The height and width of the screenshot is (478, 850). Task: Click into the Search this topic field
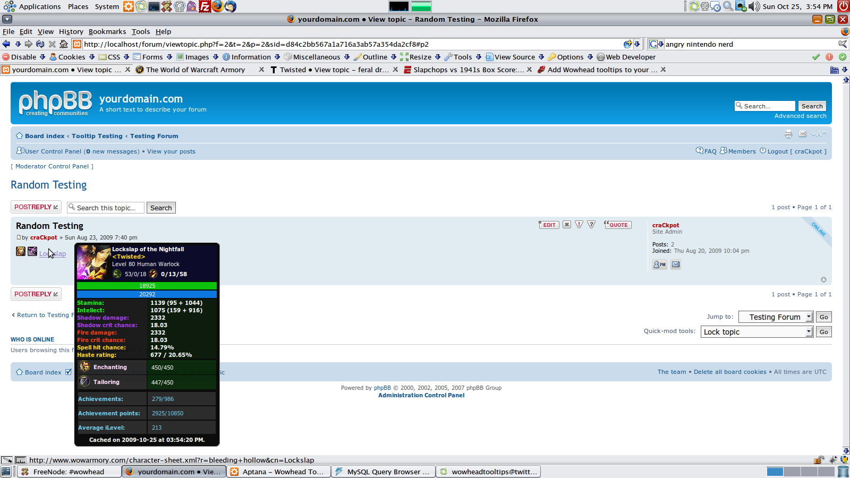click(x=106, y=208)
